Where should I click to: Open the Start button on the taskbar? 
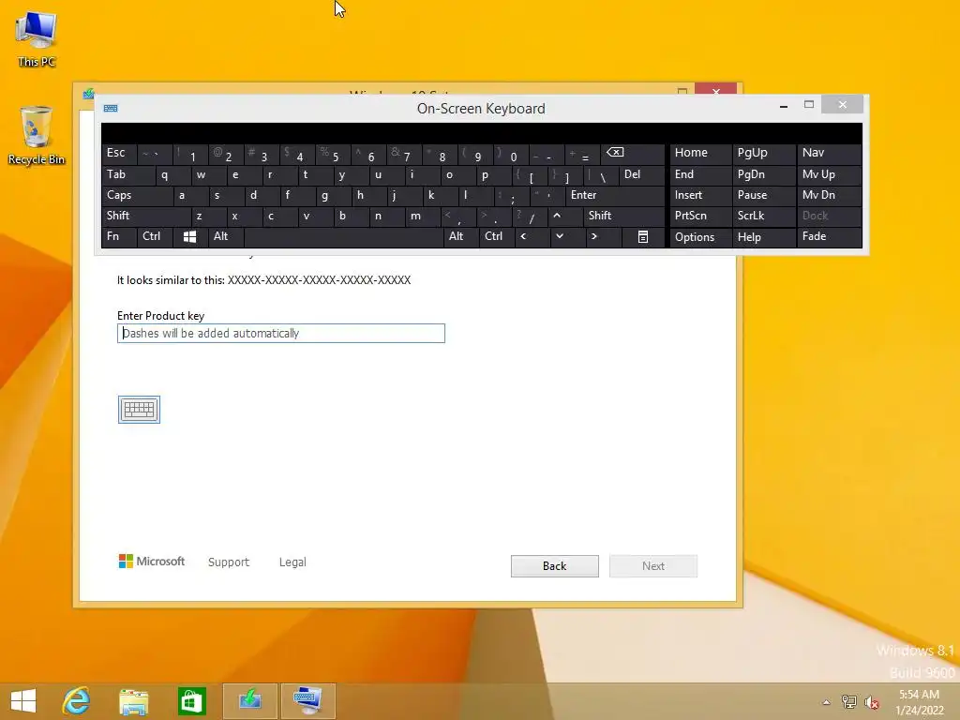pyautogui.click(x=23, y=701)
